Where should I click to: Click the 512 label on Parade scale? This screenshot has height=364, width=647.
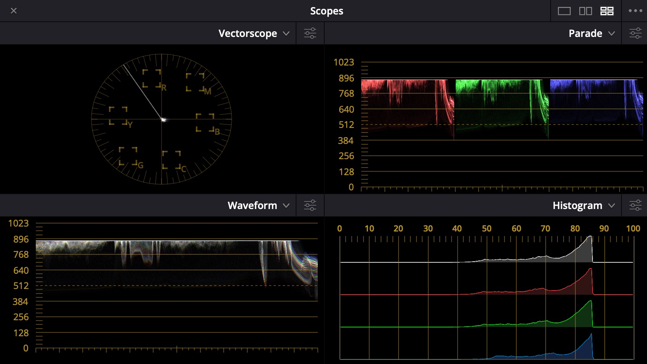[346, 125]
